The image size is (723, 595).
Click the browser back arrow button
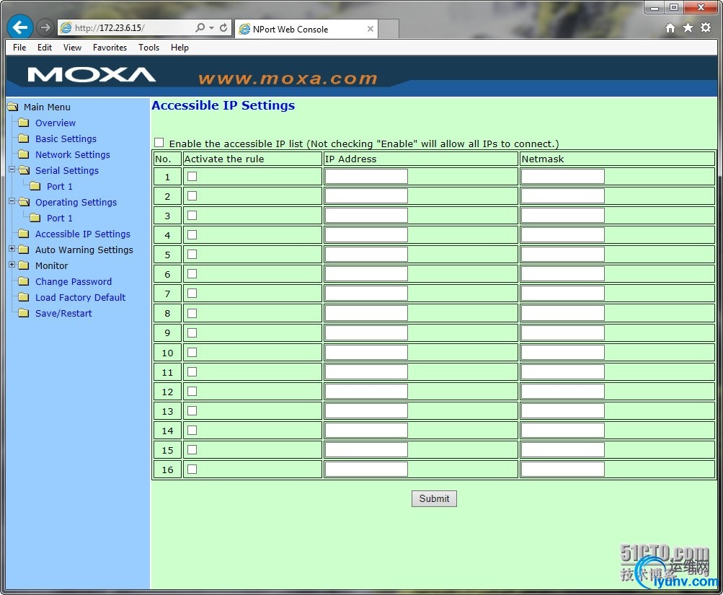[x=20, y=27]
